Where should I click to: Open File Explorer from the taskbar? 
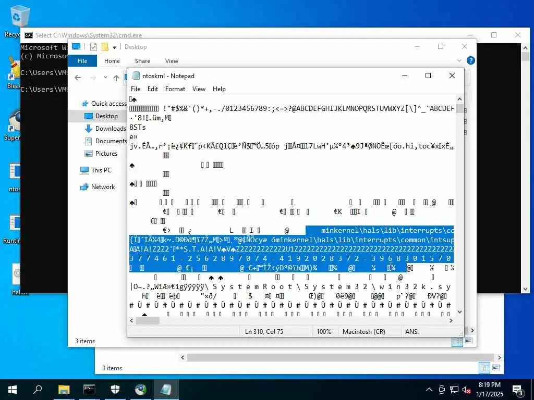64,390
